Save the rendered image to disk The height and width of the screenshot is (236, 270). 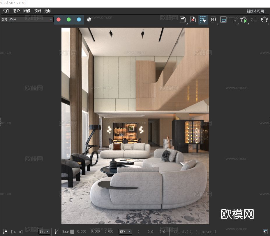pyautogui.click(x=183, y=19)
